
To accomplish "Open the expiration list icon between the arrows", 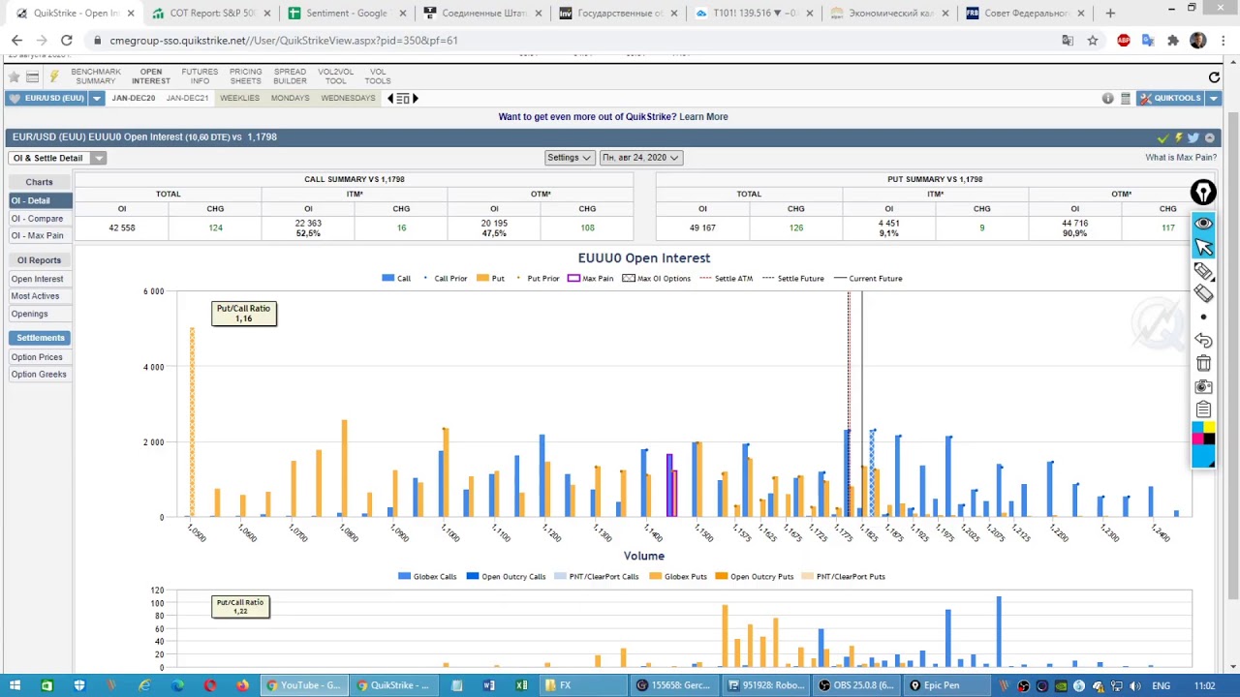I will point(403,99).
